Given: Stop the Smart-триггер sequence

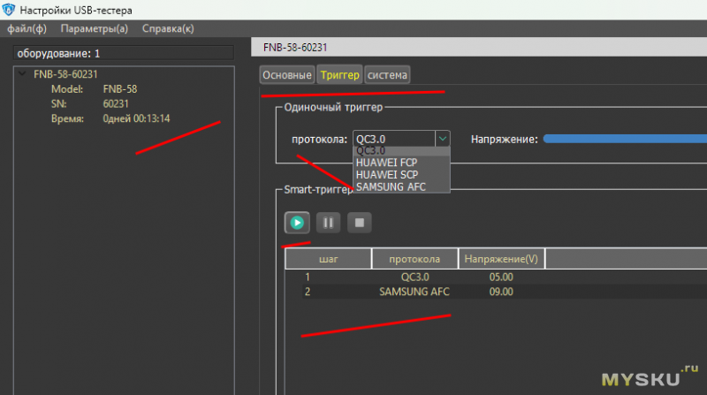Looking at the screenshot, I should pos(360,223).
